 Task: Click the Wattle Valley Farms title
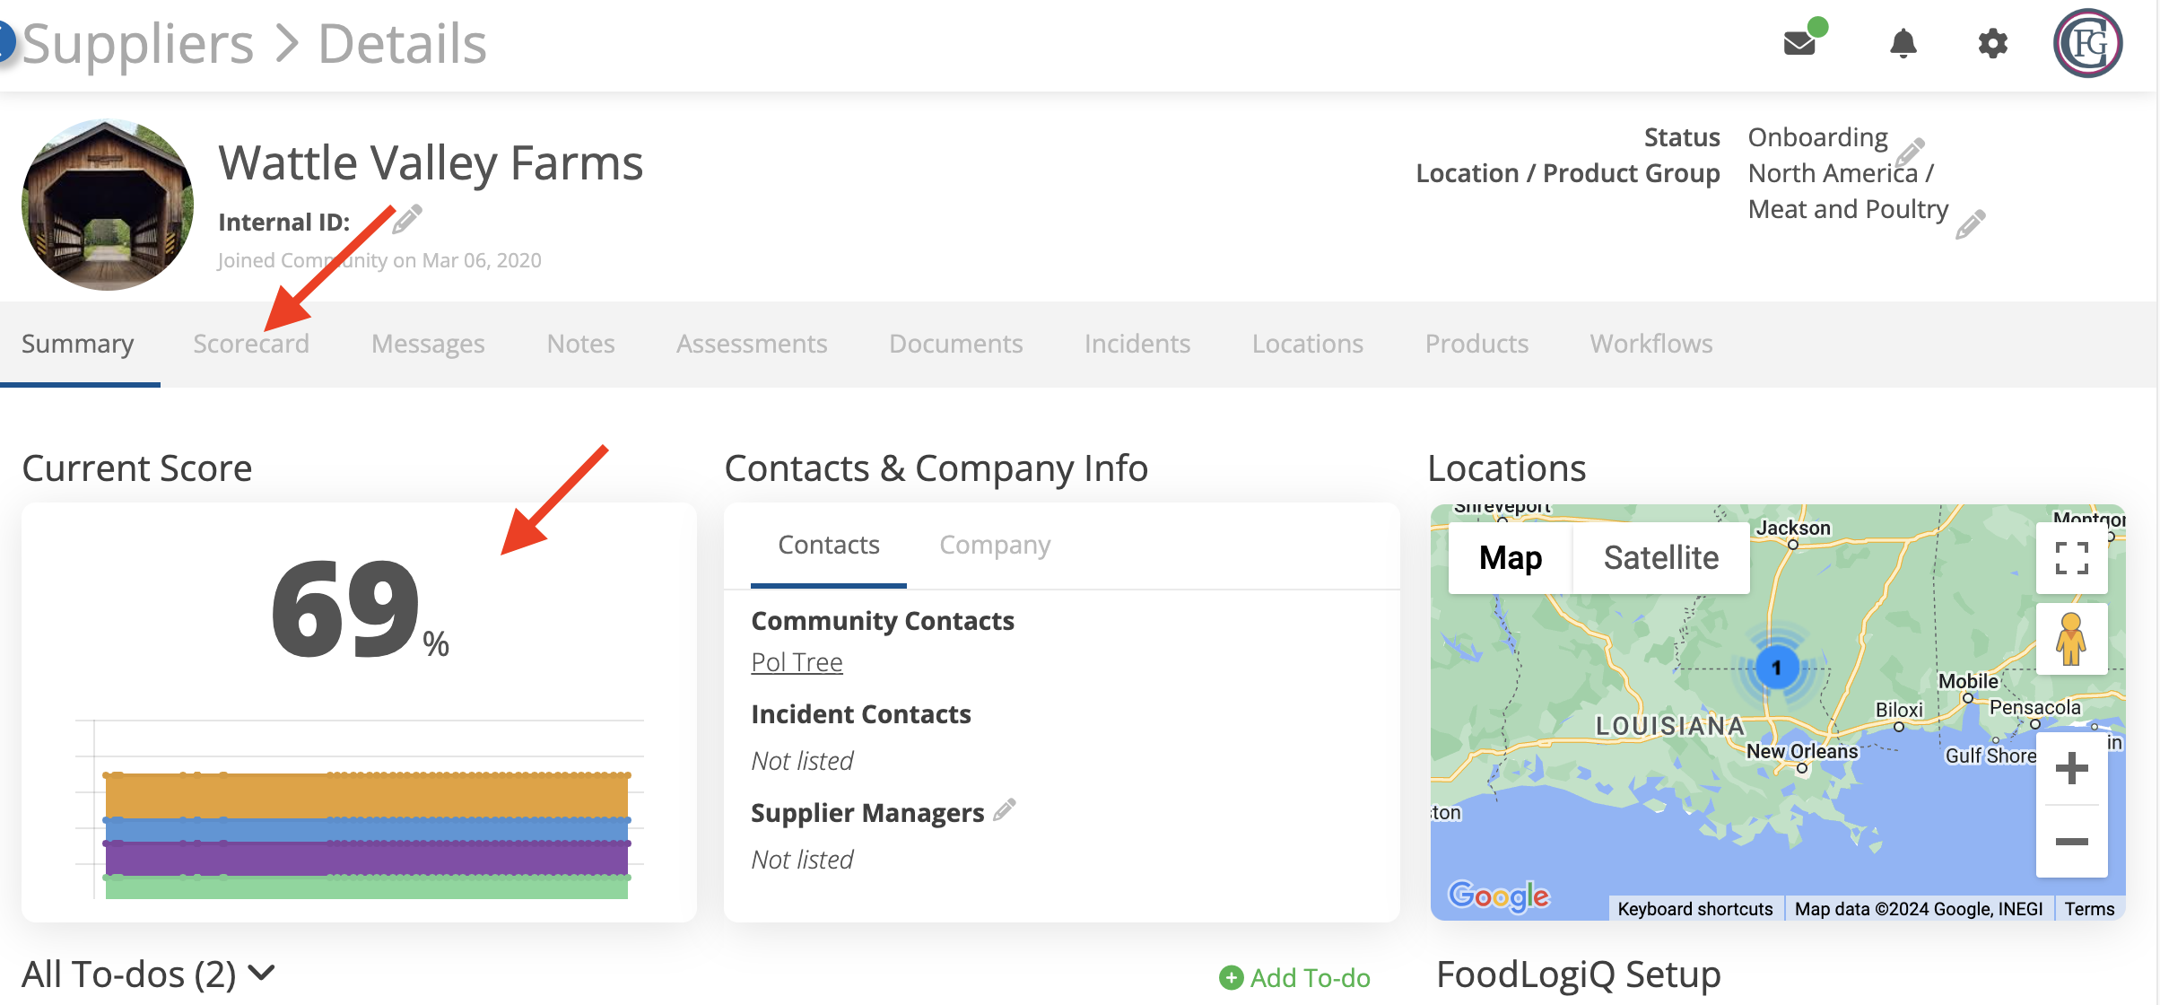[x=431, y=163]
